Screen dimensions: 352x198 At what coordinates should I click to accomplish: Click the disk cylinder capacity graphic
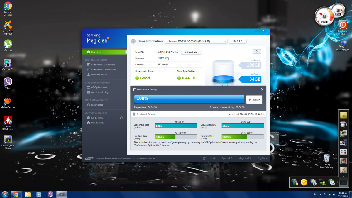(x=223, y=71)
